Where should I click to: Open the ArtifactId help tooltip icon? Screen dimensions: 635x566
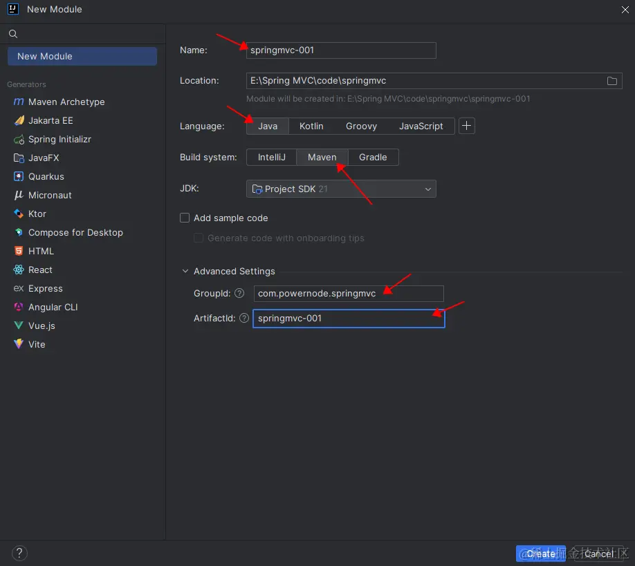(243, 319)
